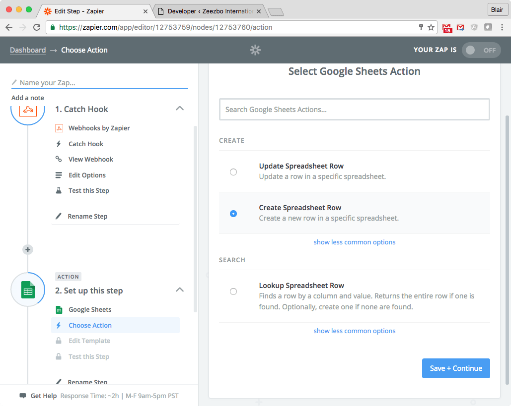Click show less common options under Create
Screen dimensions: 511x406
tap(355, 242)
